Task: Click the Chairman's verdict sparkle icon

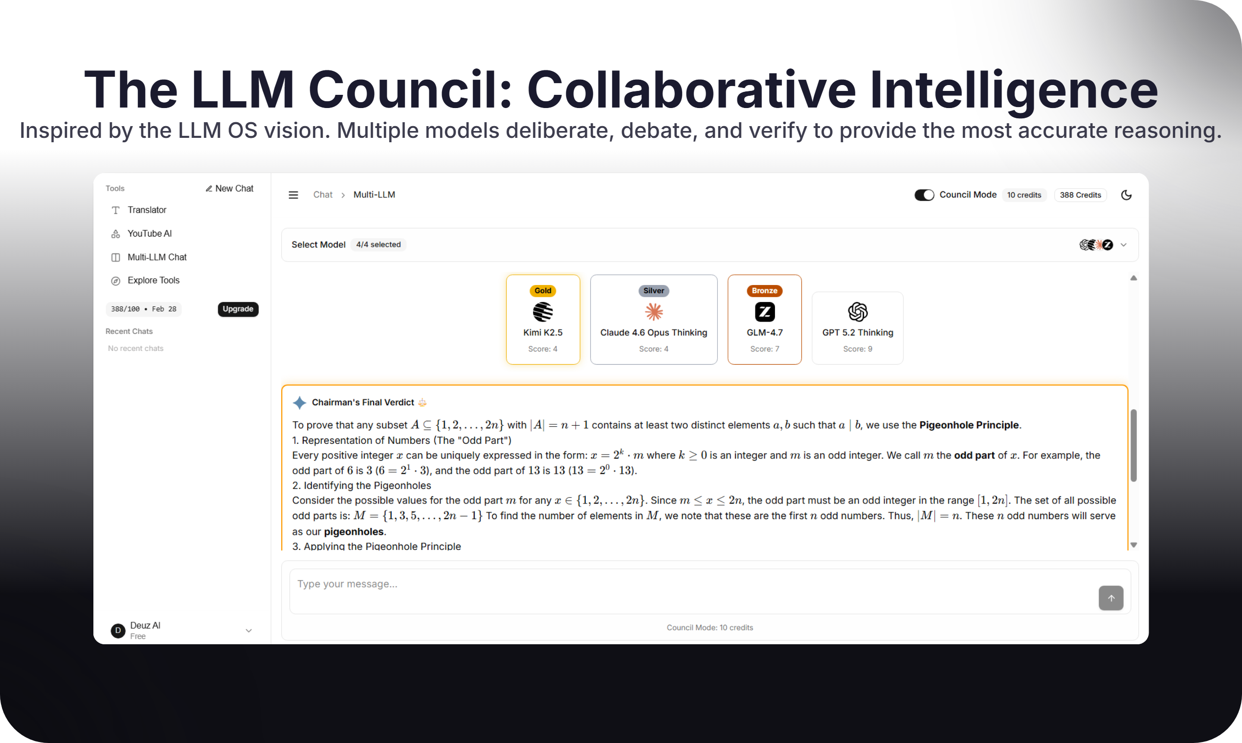Action: pos(299,403)
